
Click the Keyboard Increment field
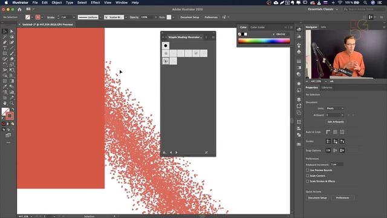click(x=337, y=164)
